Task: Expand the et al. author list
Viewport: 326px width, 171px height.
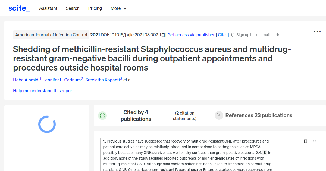Action: coord(128,80)
